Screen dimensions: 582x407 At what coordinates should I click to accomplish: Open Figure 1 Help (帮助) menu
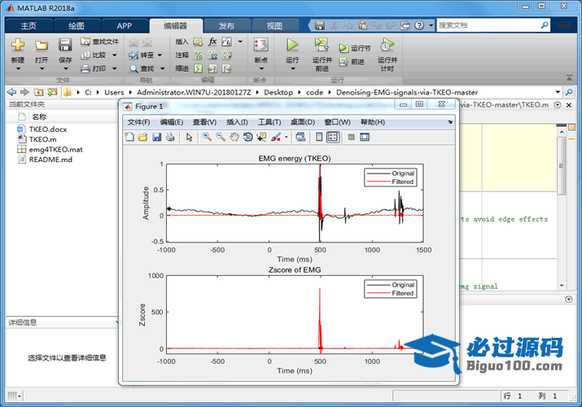[x=373, y=122]
